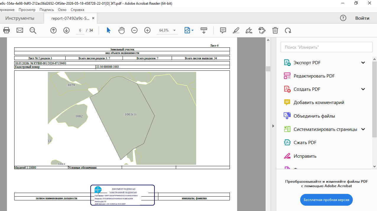Viewport: 377px width, 211px height.
Task: Open the fit page options dropdown arrow
Action: (x=193, y=30)
